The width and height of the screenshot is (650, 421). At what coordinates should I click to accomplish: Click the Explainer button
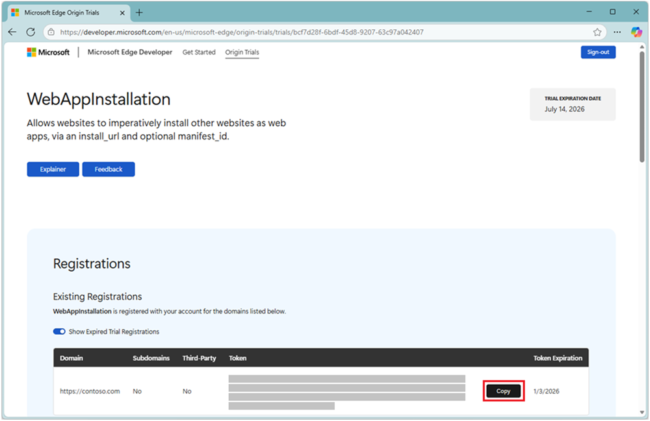click(x=53, y=169)
